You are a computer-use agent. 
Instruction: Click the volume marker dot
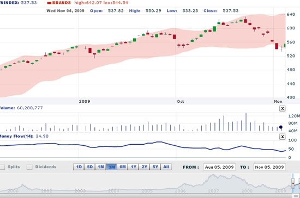pyautogui.click(x=281, y=127)
